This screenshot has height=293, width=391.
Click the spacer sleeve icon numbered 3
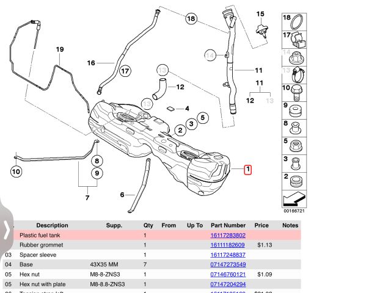point(296,164)
